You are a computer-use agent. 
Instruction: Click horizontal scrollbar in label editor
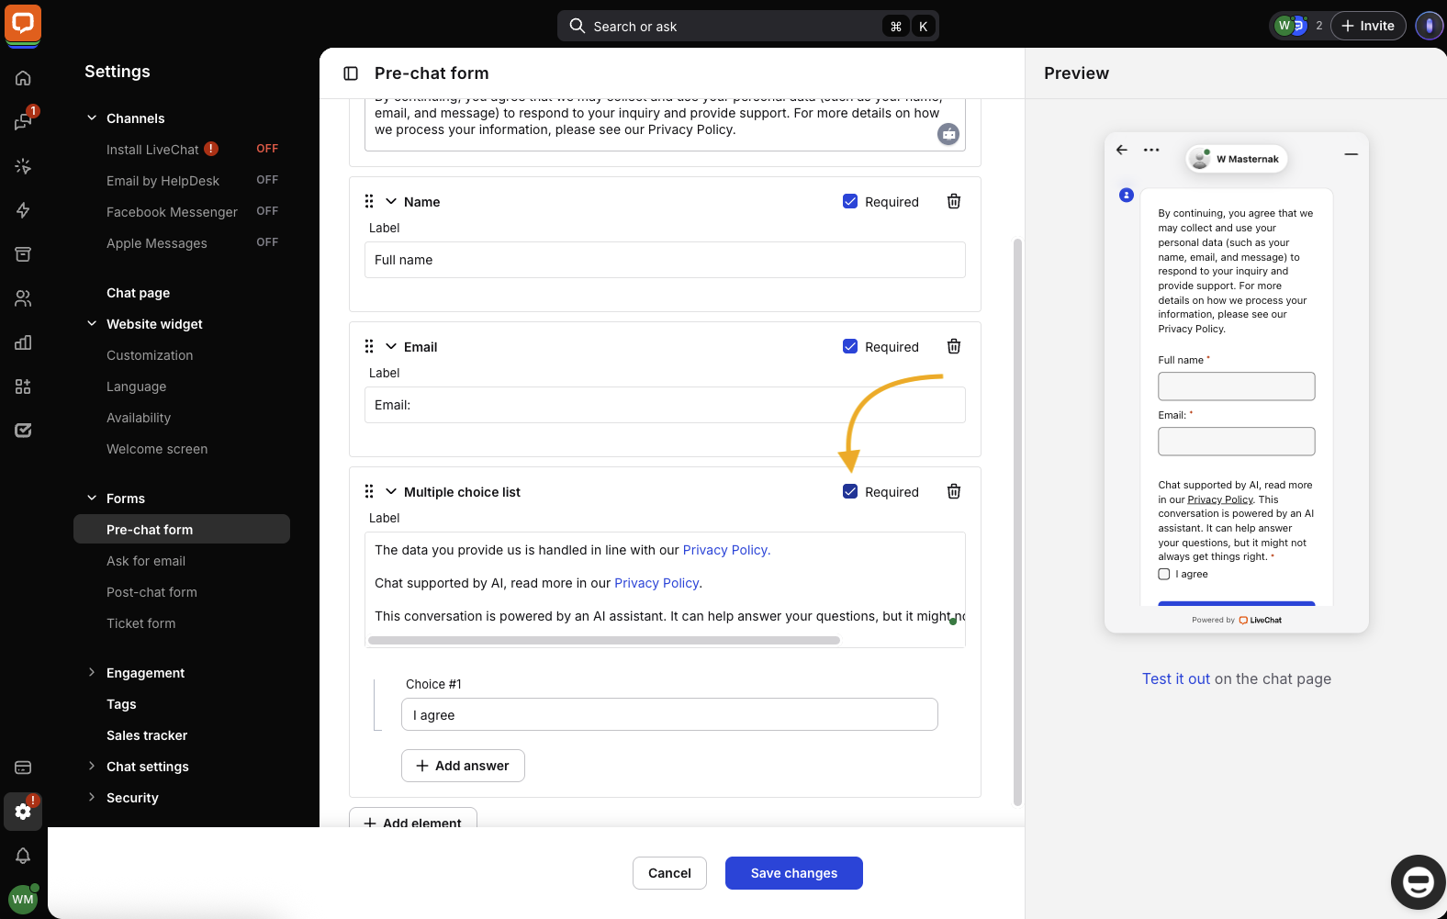(x=604, y=640)
